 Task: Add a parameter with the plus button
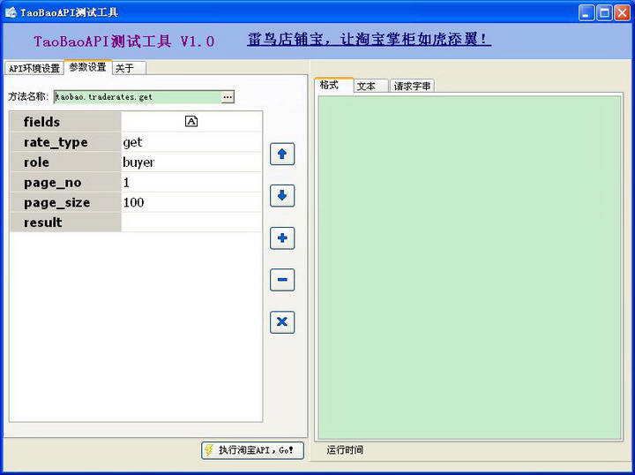pyautogui.click(x=282, y=237)
